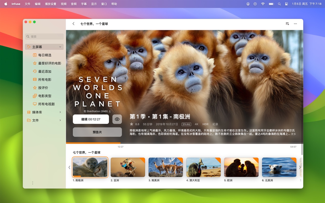Play the 预告片 trailer
The width and height of the screenshot is (325, 203).
point(97,132)
